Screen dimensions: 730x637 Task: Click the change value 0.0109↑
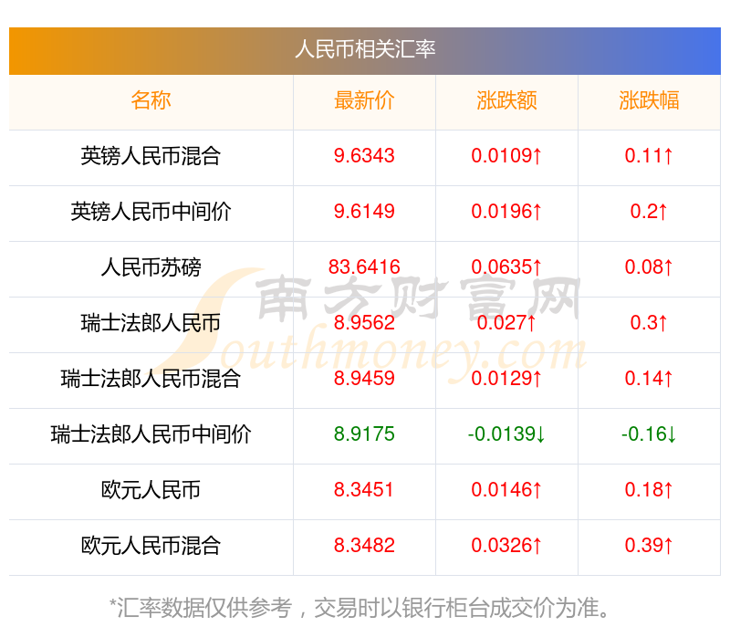click(506, 156)
